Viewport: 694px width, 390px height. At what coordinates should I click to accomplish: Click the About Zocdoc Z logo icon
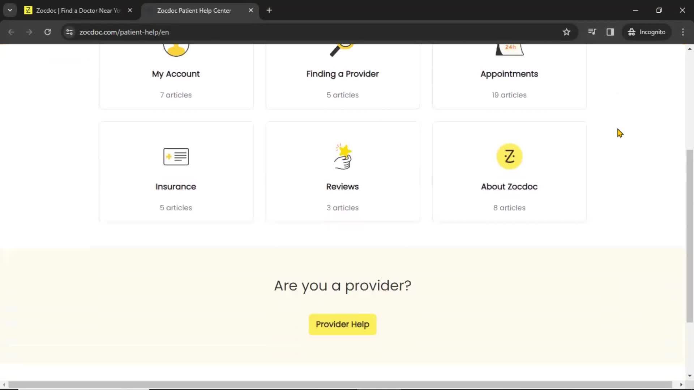coord(509,156)
